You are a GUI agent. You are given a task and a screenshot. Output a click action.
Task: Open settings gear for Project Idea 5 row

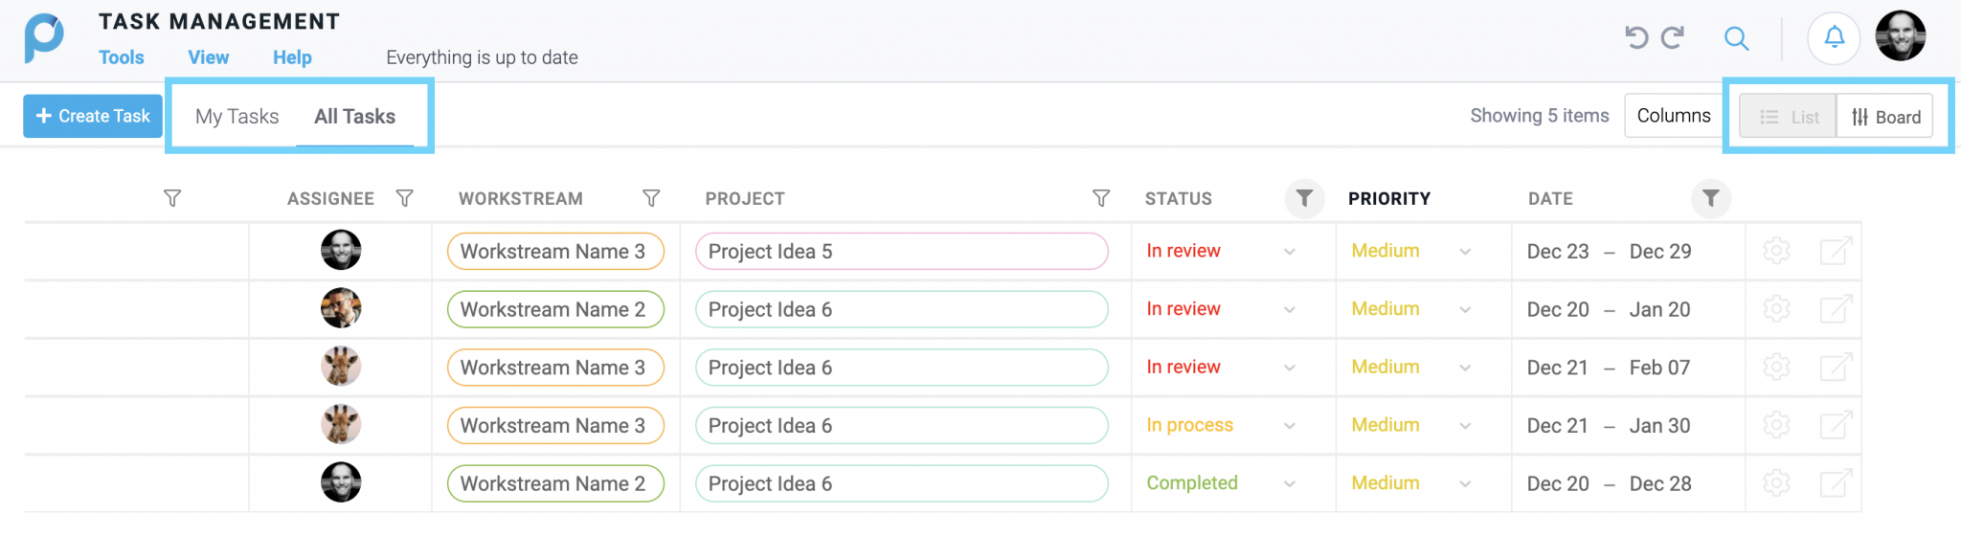pos(1776,251)
